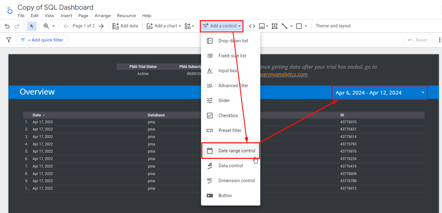Select Checkbox control from menu
Viewport: 442px width, 213px height.
click(228, 116)
